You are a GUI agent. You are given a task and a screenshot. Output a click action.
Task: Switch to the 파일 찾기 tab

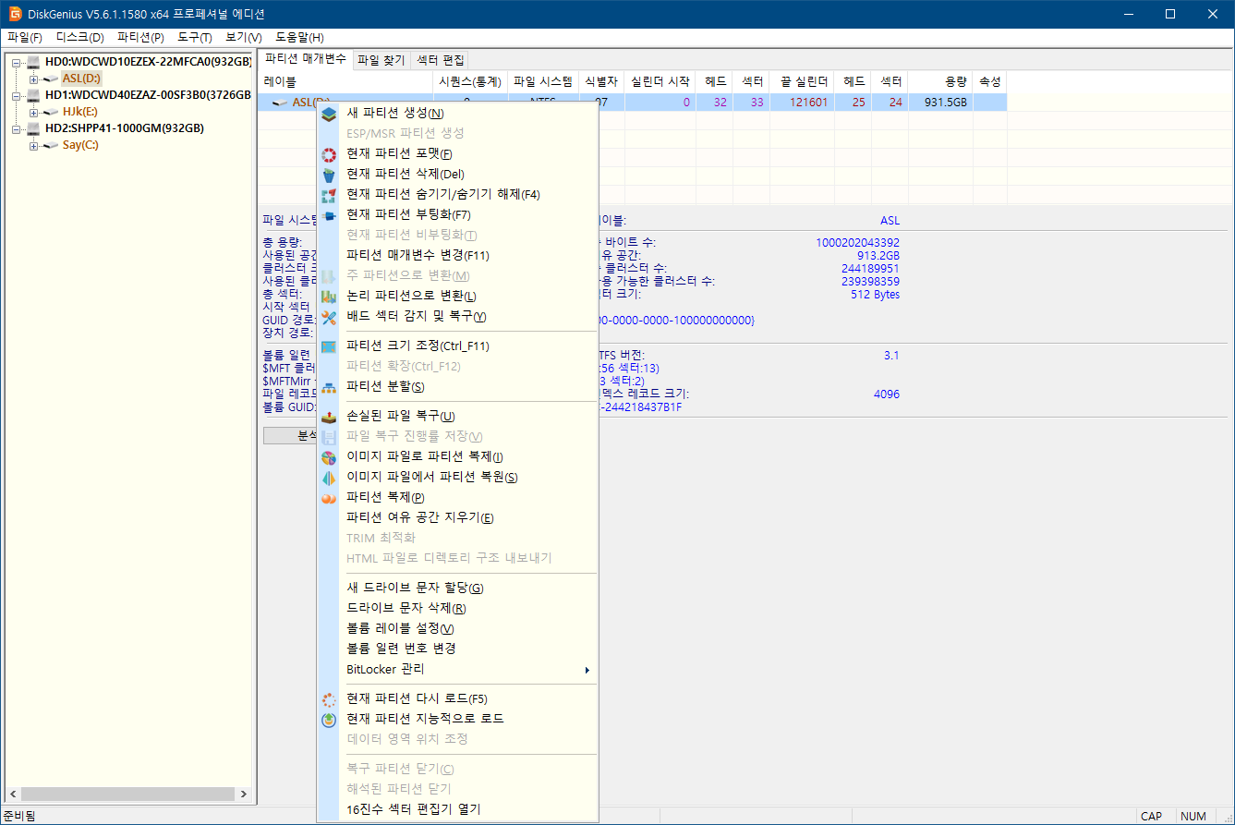point(381,60)
